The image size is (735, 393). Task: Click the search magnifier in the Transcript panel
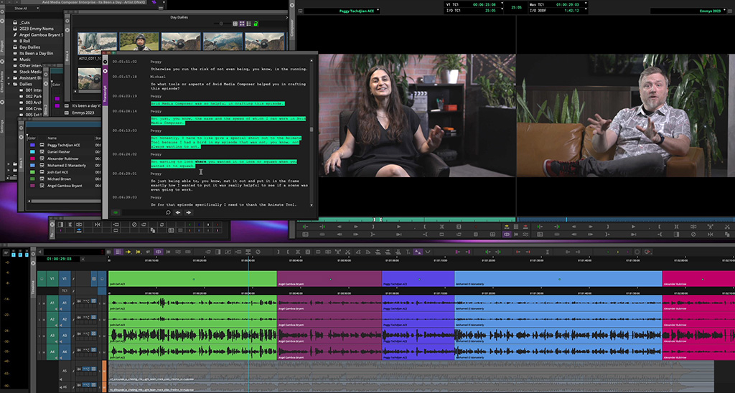point(168,212)
